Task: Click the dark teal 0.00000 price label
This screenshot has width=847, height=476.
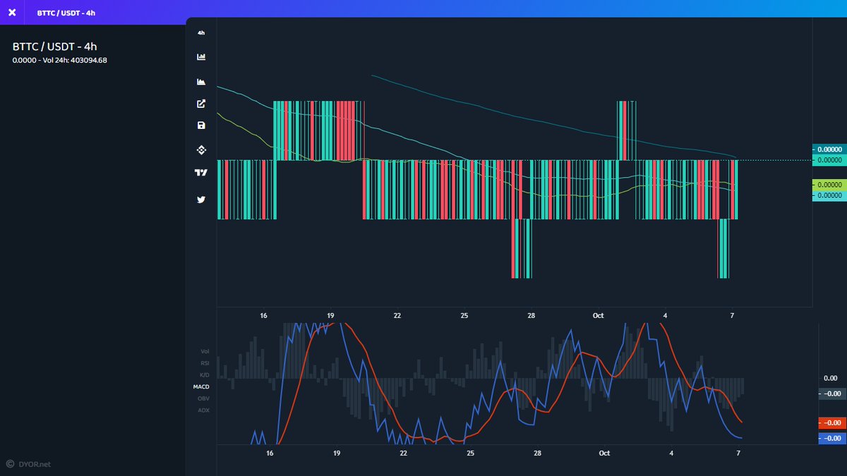Action: pyautogui.click(x=829, y=149)
